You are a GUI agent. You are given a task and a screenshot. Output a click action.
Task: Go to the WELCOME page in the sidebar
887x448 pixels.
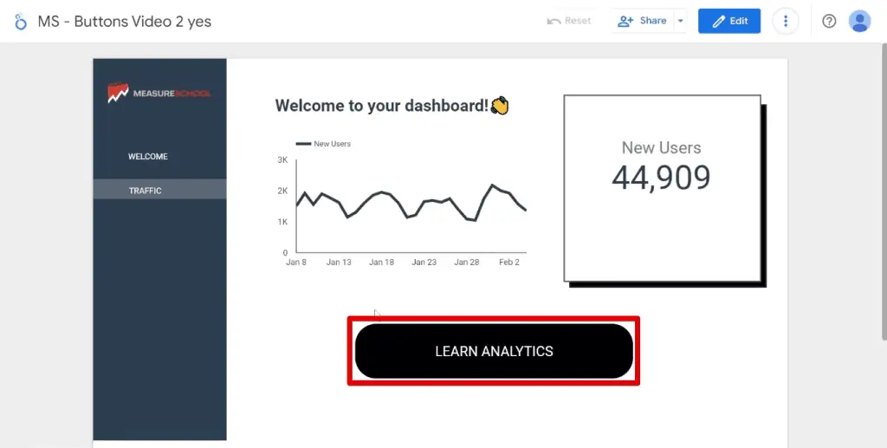[147, 156]
